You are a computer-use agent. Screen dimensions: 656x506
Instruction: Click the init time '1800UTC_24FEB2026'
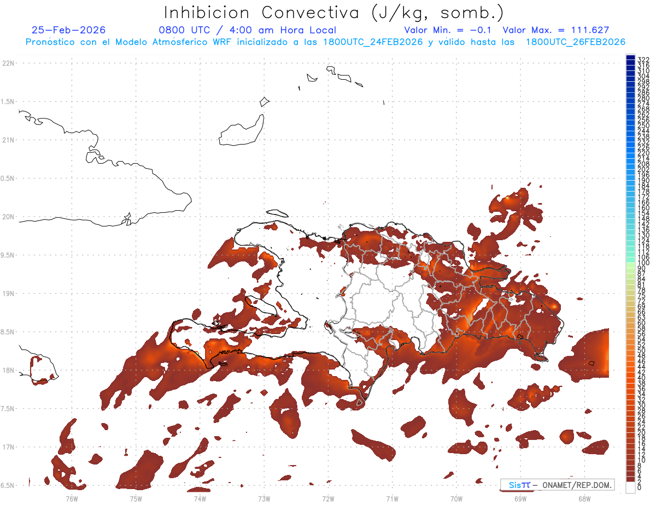click(x=373, y=42)
